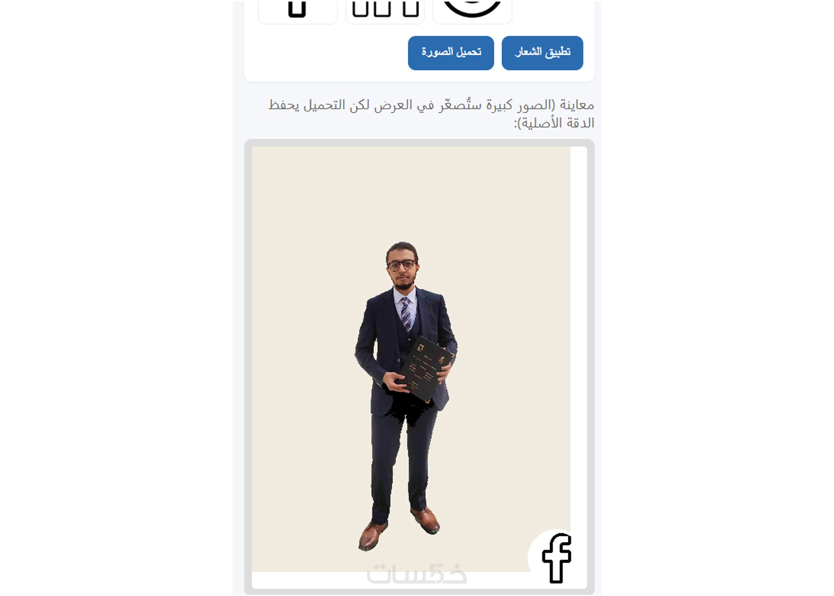Click the تحميل الصورة download button

tap(451, 53)
